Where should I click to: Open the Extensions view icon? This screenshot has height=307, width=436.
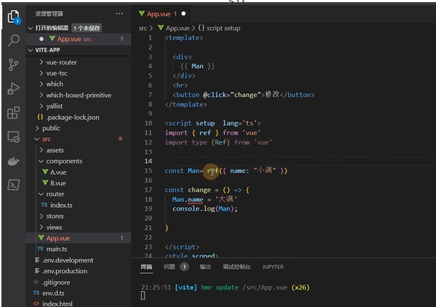coord(14,113)
